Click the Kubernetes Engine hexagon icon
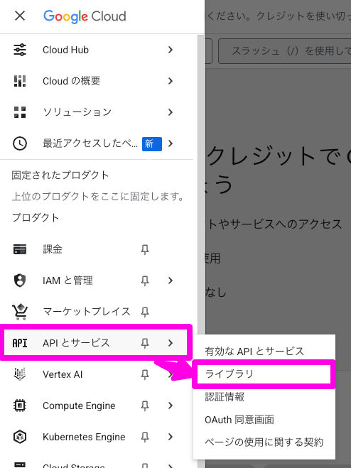 tap(20, 437)
